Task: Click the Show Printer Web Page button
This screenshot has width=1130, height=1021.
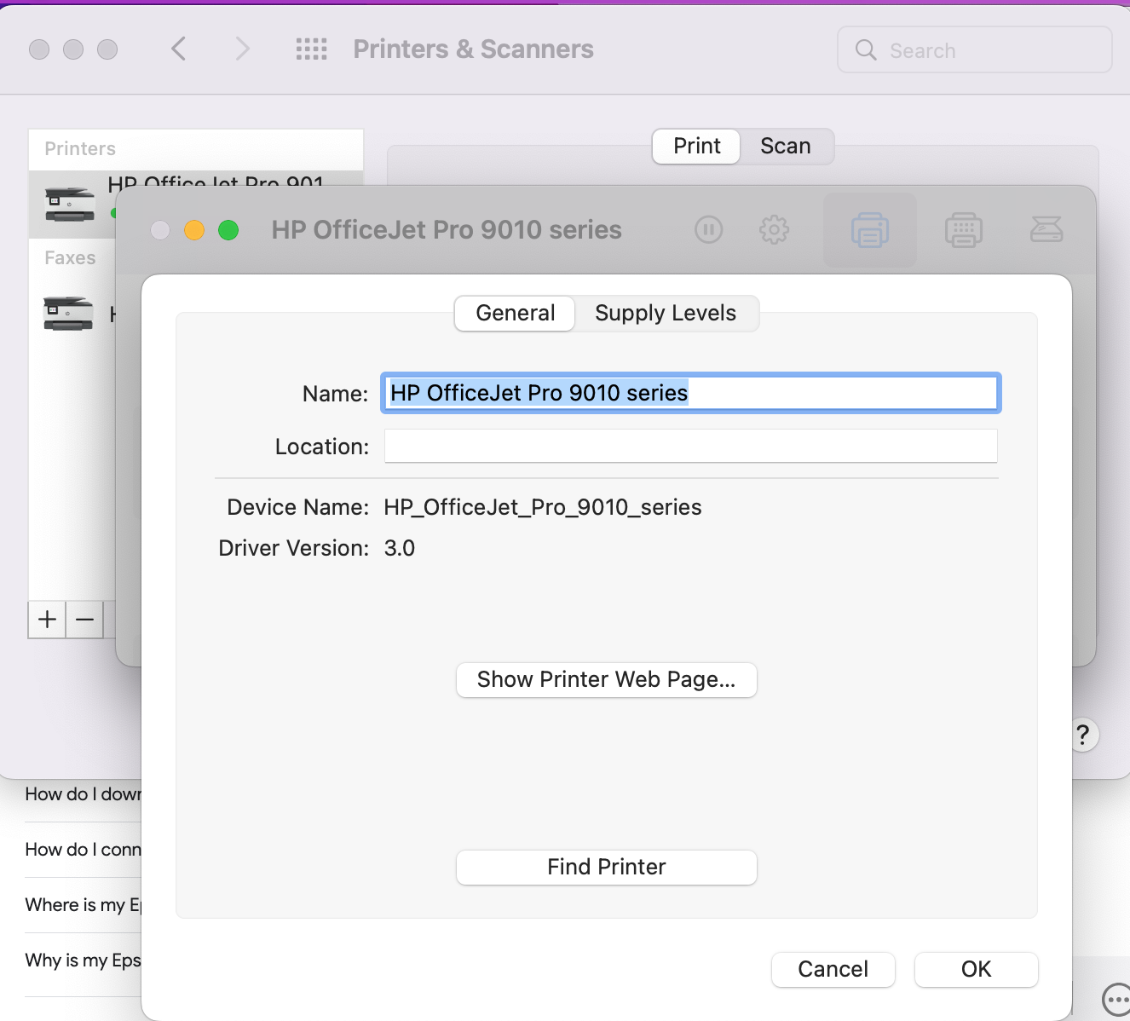Action: (x=607, y=679)
